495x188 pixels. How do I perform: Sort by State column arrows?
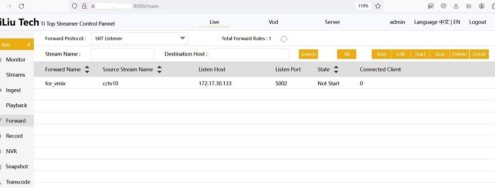click(336, 70)
